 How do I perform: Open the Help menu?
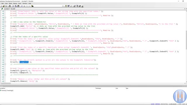(30, 3)
